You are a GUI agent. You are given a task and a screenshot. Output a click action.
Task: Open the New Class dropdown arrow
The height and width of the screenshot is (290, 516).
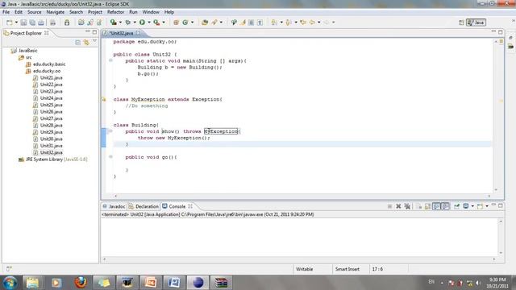(192, 23)
